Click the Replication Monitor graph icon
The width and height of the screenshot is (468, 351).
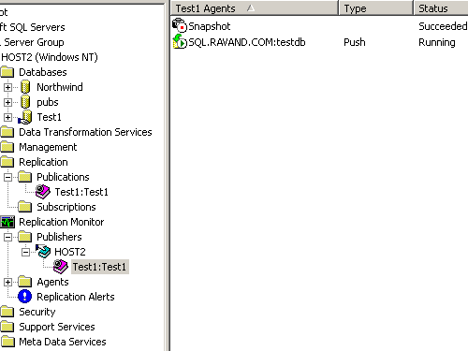coord(7,222)
